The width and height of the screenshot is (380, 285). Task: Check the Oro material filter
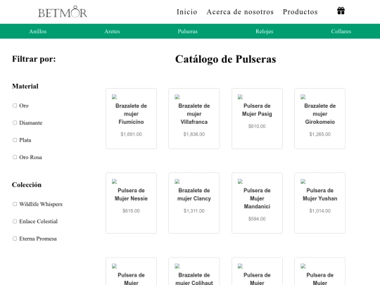(x=15, y=106)
